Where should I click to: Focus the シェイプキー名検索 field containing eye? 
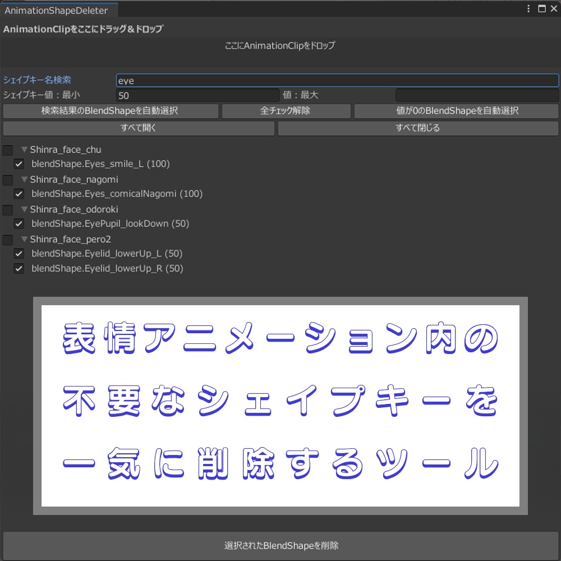(x=337, y=80)
